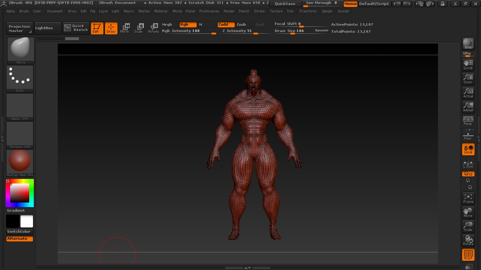Toggle the Persp perspective view

(468, 121)
